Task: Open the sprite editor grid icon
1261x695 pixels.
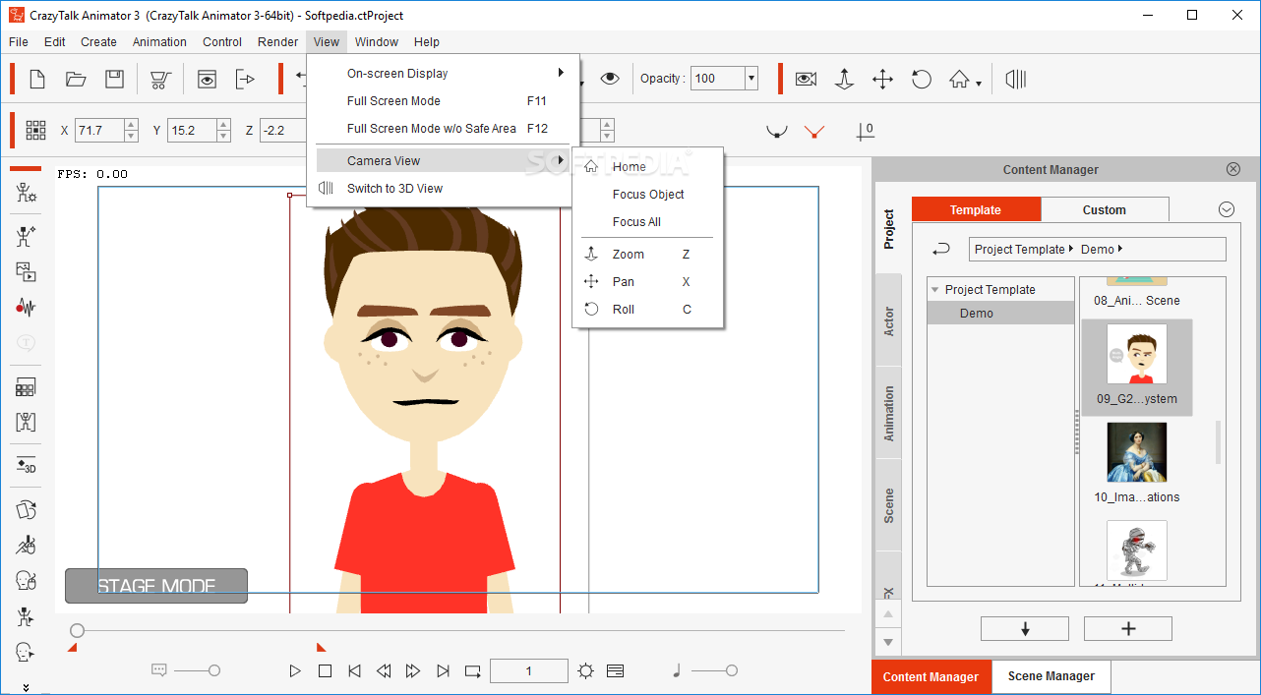Action: (x=27, y=387)
